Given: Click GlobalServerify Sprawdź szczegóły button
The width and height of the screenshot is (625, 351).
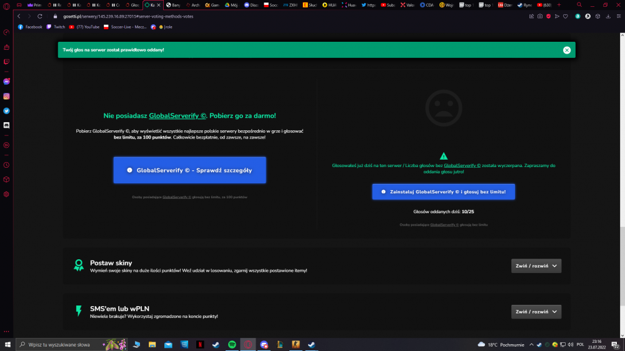Looking at the screenshot, I should point(190,170).
